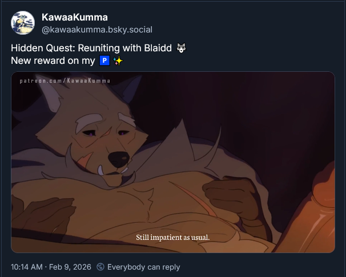Screen dimensions: 346x277
Task: Open the embedded post image
Action: 173,162
